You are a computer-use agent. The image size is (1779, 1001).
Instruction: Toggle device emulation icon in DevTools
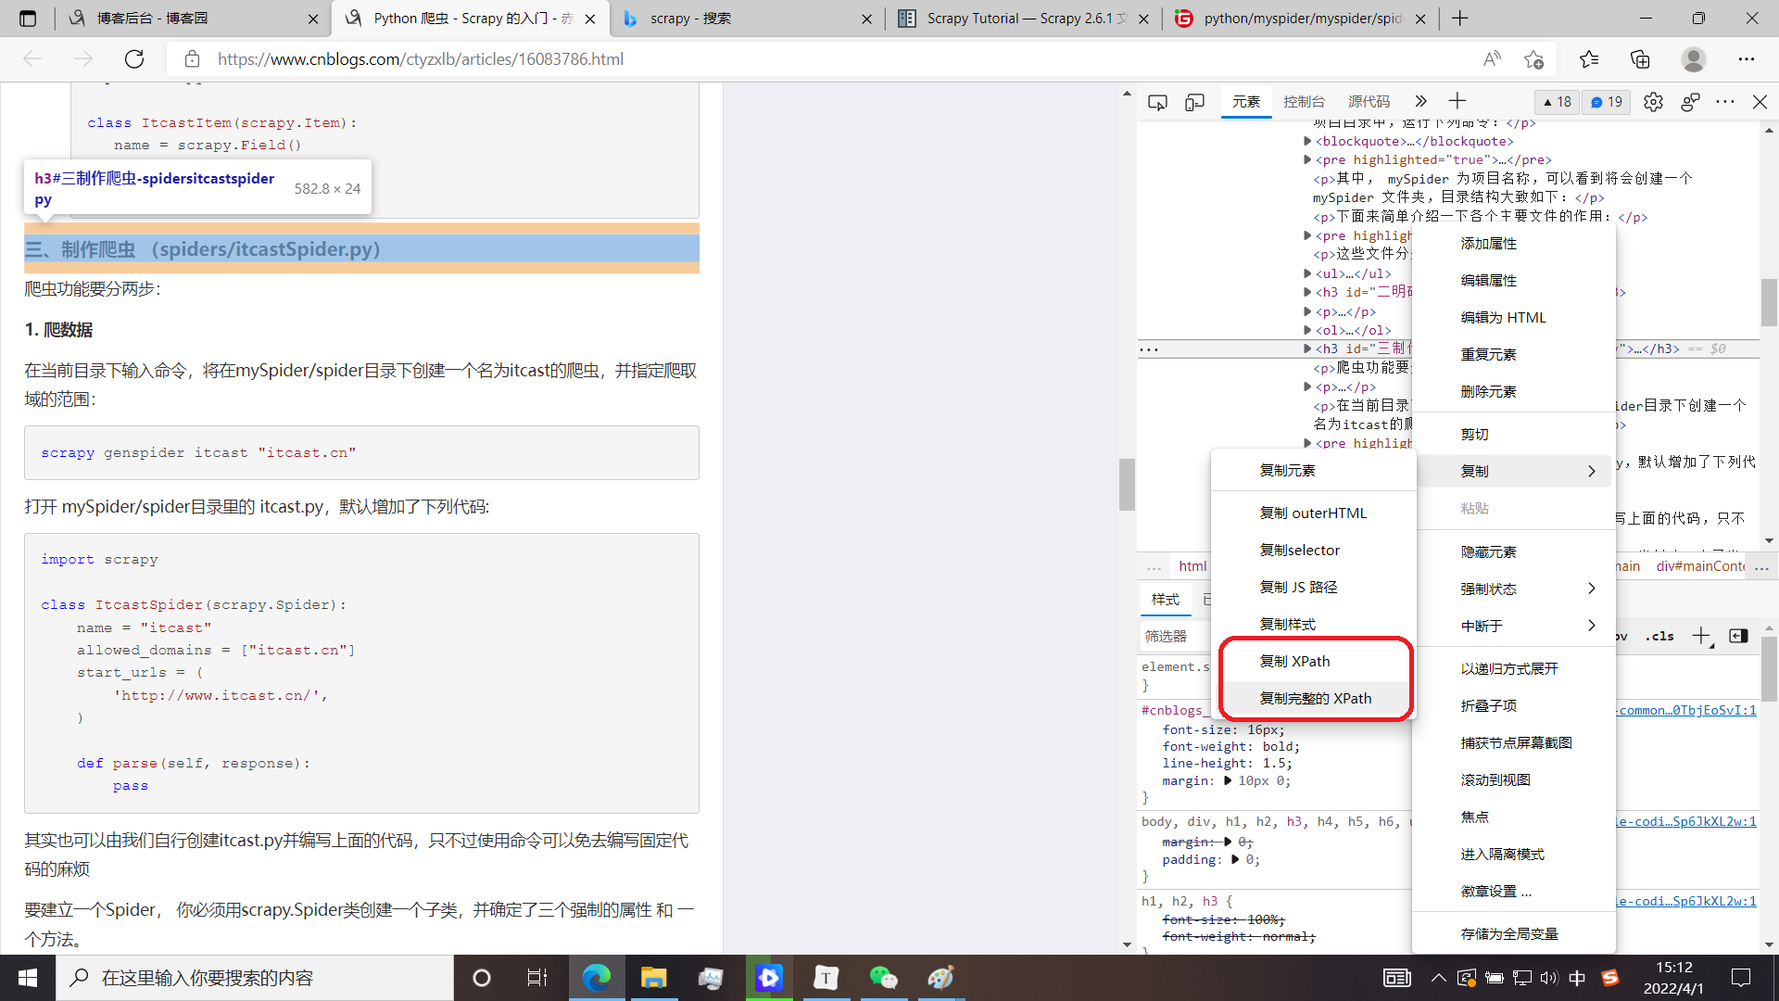[x=1194, y=102]
